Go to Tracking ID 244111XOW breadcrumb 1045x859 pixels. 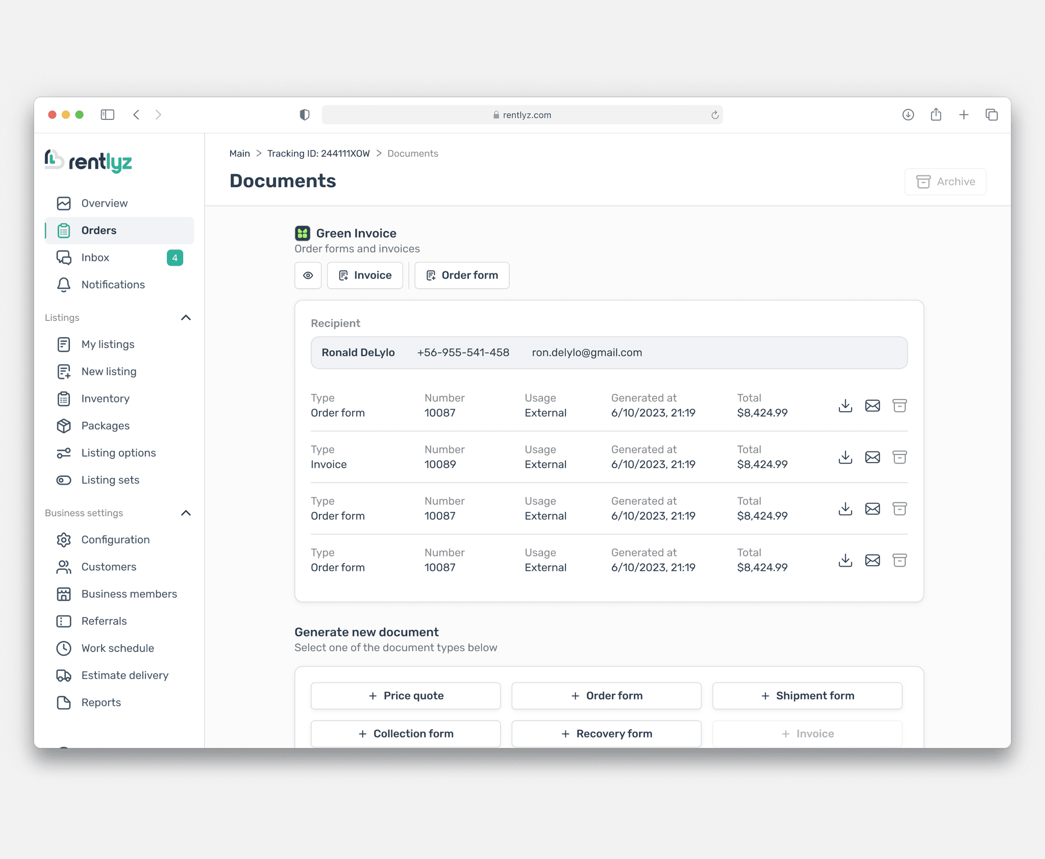point(318,154)
